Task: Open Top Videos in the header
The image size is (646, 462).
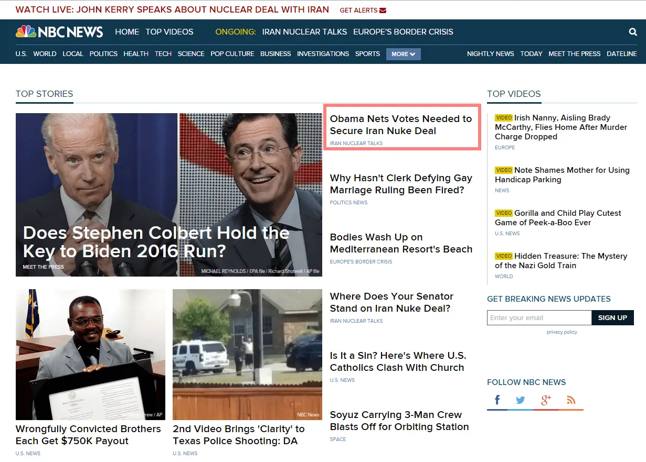Action: [x=170, y=32]
